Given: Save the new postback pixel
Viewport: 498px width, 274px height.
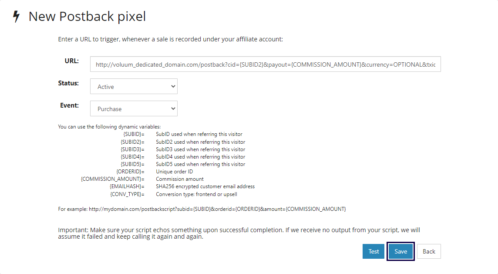Looking at the screenshot, I should coord(400,251).
